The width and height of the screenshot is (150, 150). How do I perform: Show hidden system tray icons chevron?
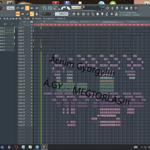142,147
